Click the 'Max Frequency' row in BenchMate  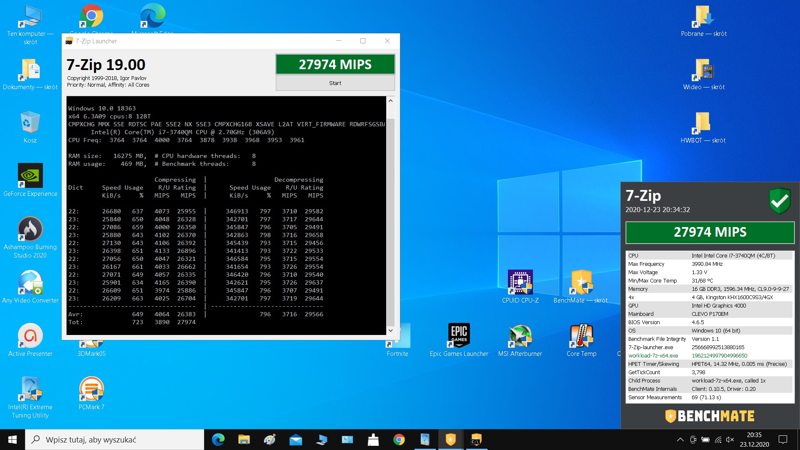[x=710, y=264]
